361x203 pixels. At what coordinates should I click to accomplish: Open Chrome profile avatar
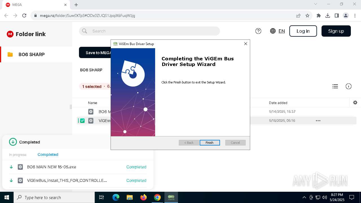tap(346, 16)
